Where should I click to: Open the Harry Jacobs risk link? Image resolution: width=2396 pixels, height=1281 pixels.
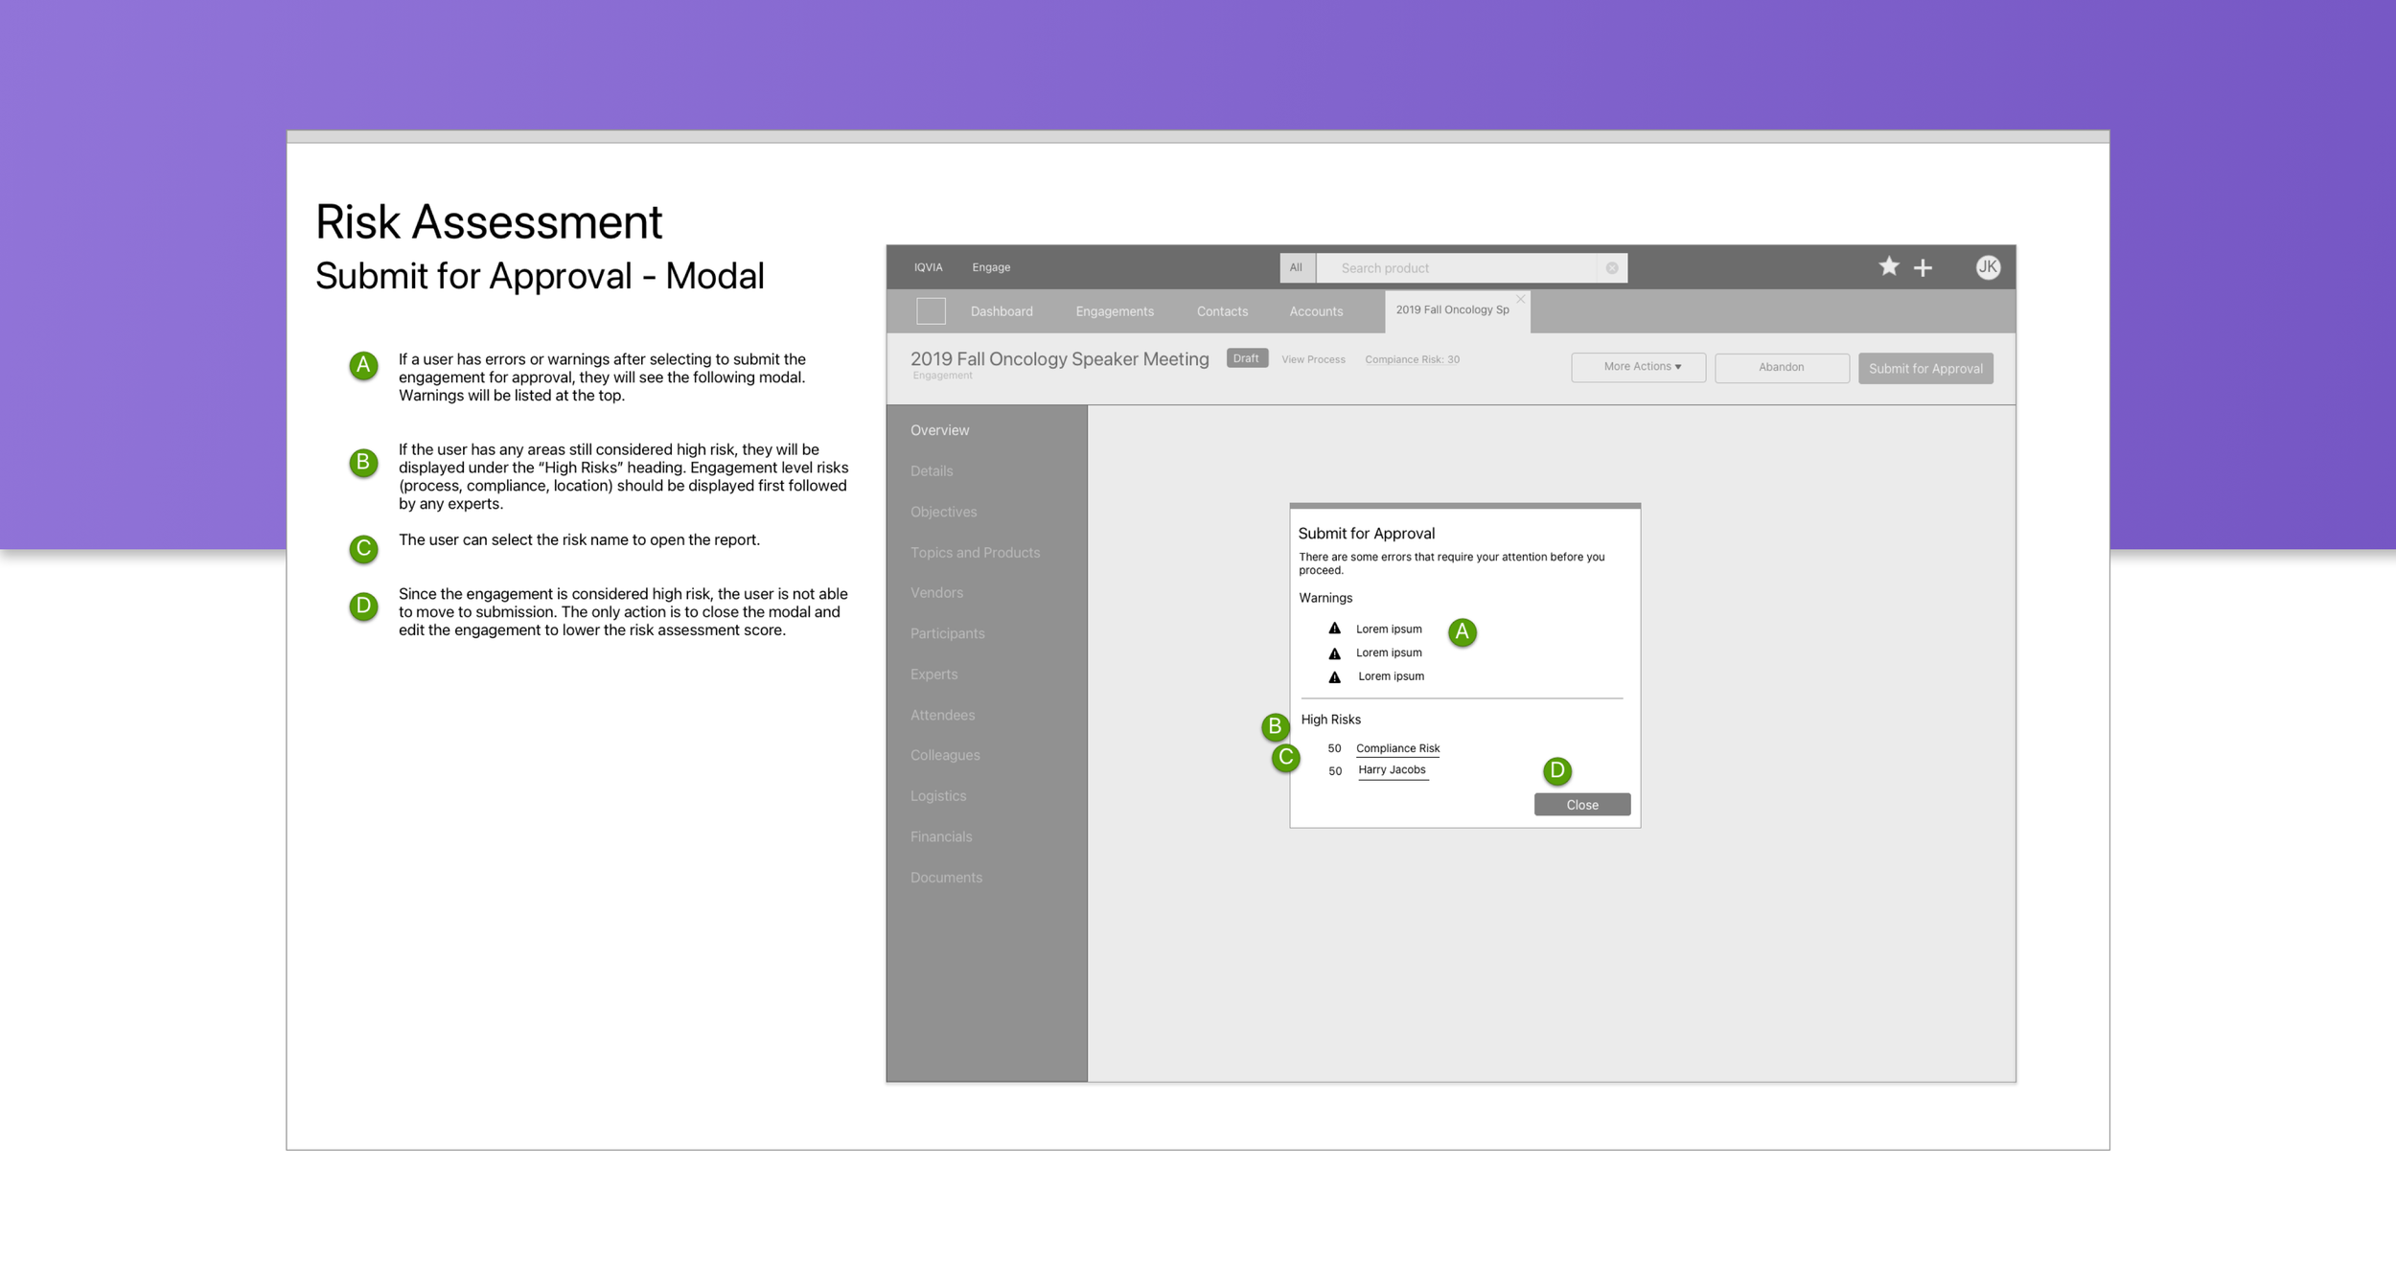1392,770
